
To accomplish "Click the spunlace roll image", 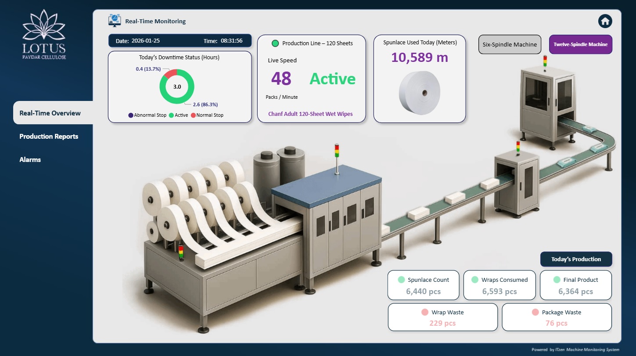I will pyautogui.click(x=419, y=93).
